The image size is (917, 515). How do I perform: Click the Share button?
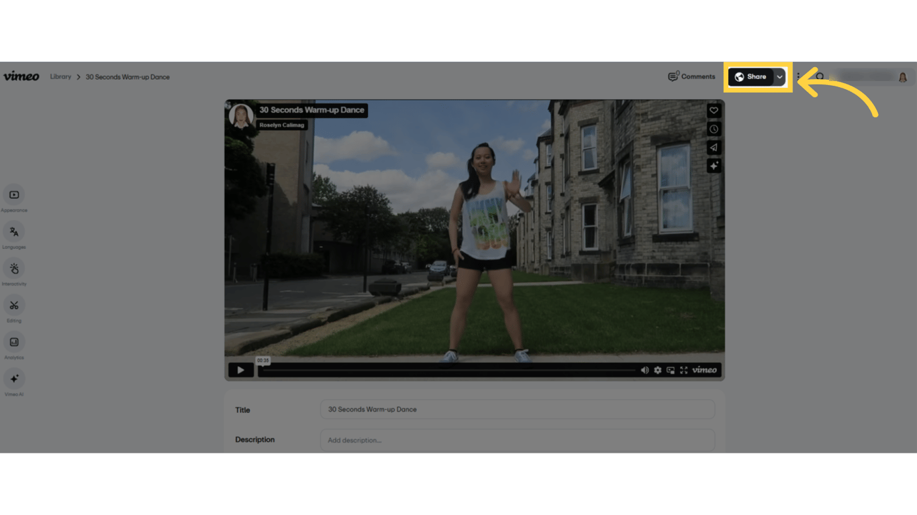coord(751,76)
